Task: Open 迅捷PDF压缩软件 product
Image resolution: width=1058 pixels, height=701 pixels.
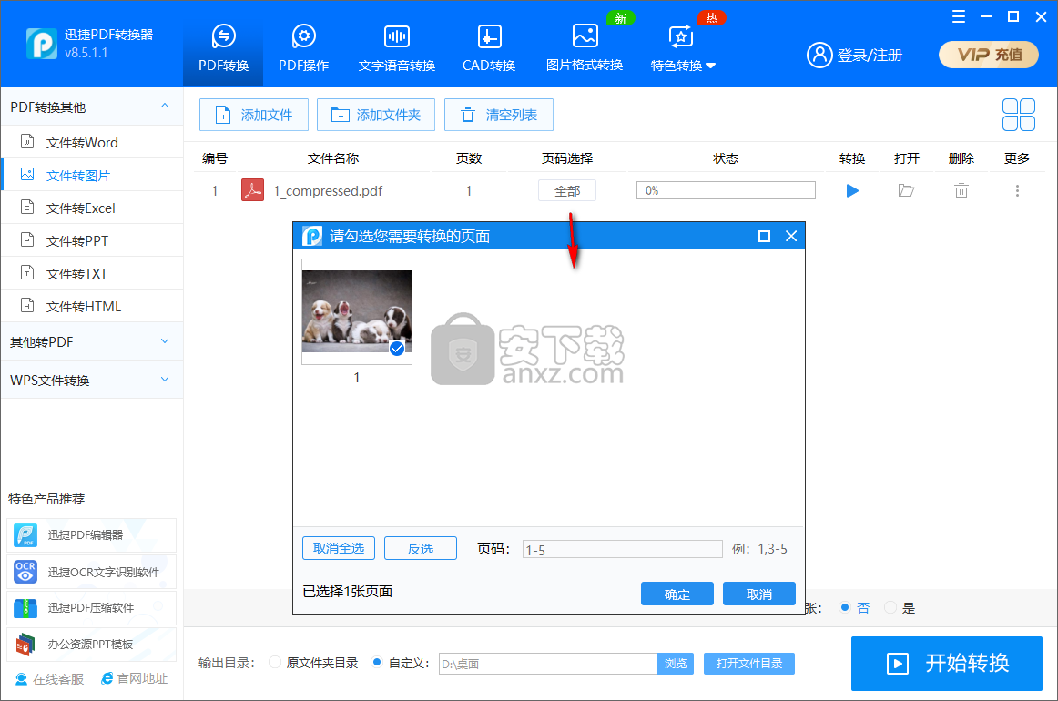Action: click(92, 608)
